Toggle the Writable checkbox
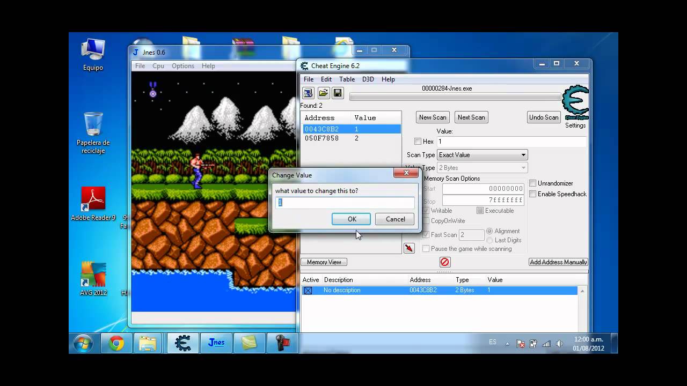The width and height of the screenshot is (687, 386). click(426, 211)
